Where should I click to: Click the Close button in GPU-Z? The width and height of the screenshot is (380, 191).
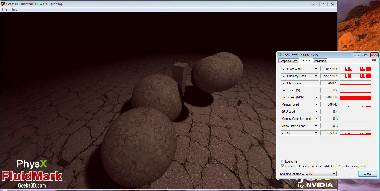[367, 174]
